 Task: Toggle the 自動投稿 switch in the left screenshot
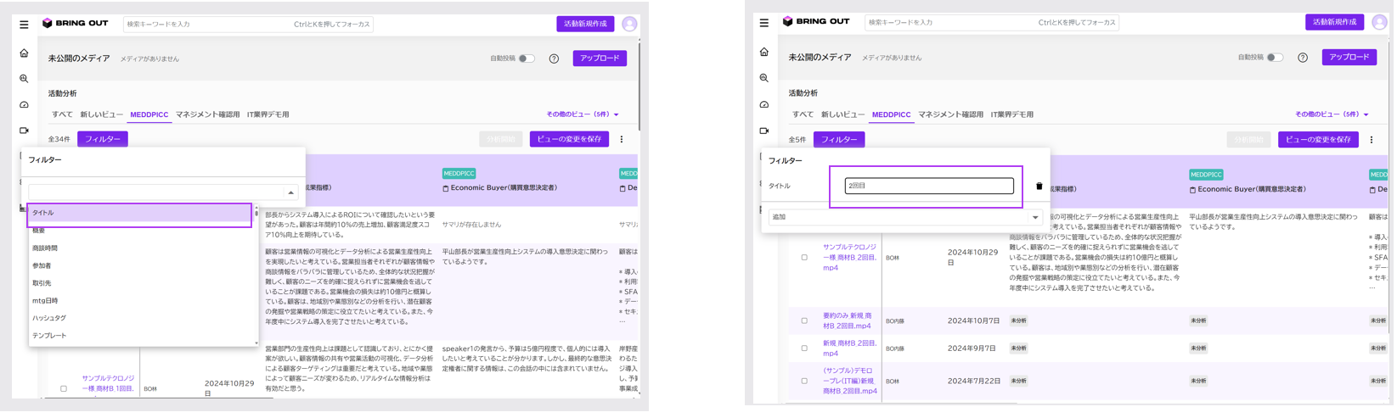point(527,59)
